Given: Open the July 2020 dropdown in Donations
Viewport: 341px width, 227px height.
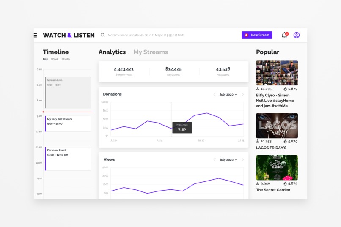Looking at the screenshot, I should click(x=228, y=95).
